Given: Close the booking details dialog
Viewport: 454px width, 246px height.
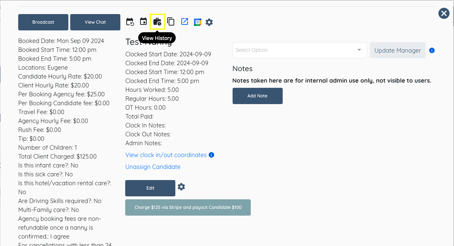Looking at the screenshot, I should pos(444,14).
